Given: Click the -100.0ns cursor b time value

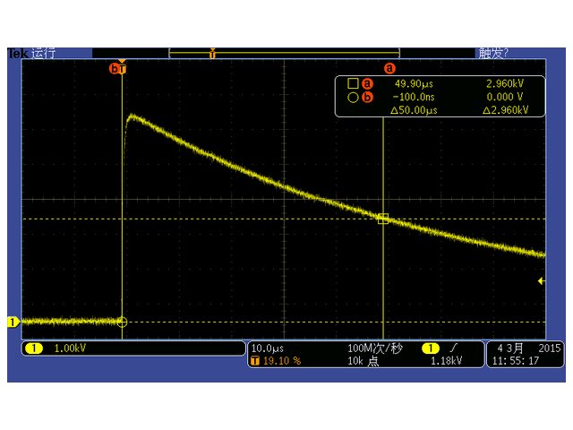Looking at the screenshot, I should 414,97.
